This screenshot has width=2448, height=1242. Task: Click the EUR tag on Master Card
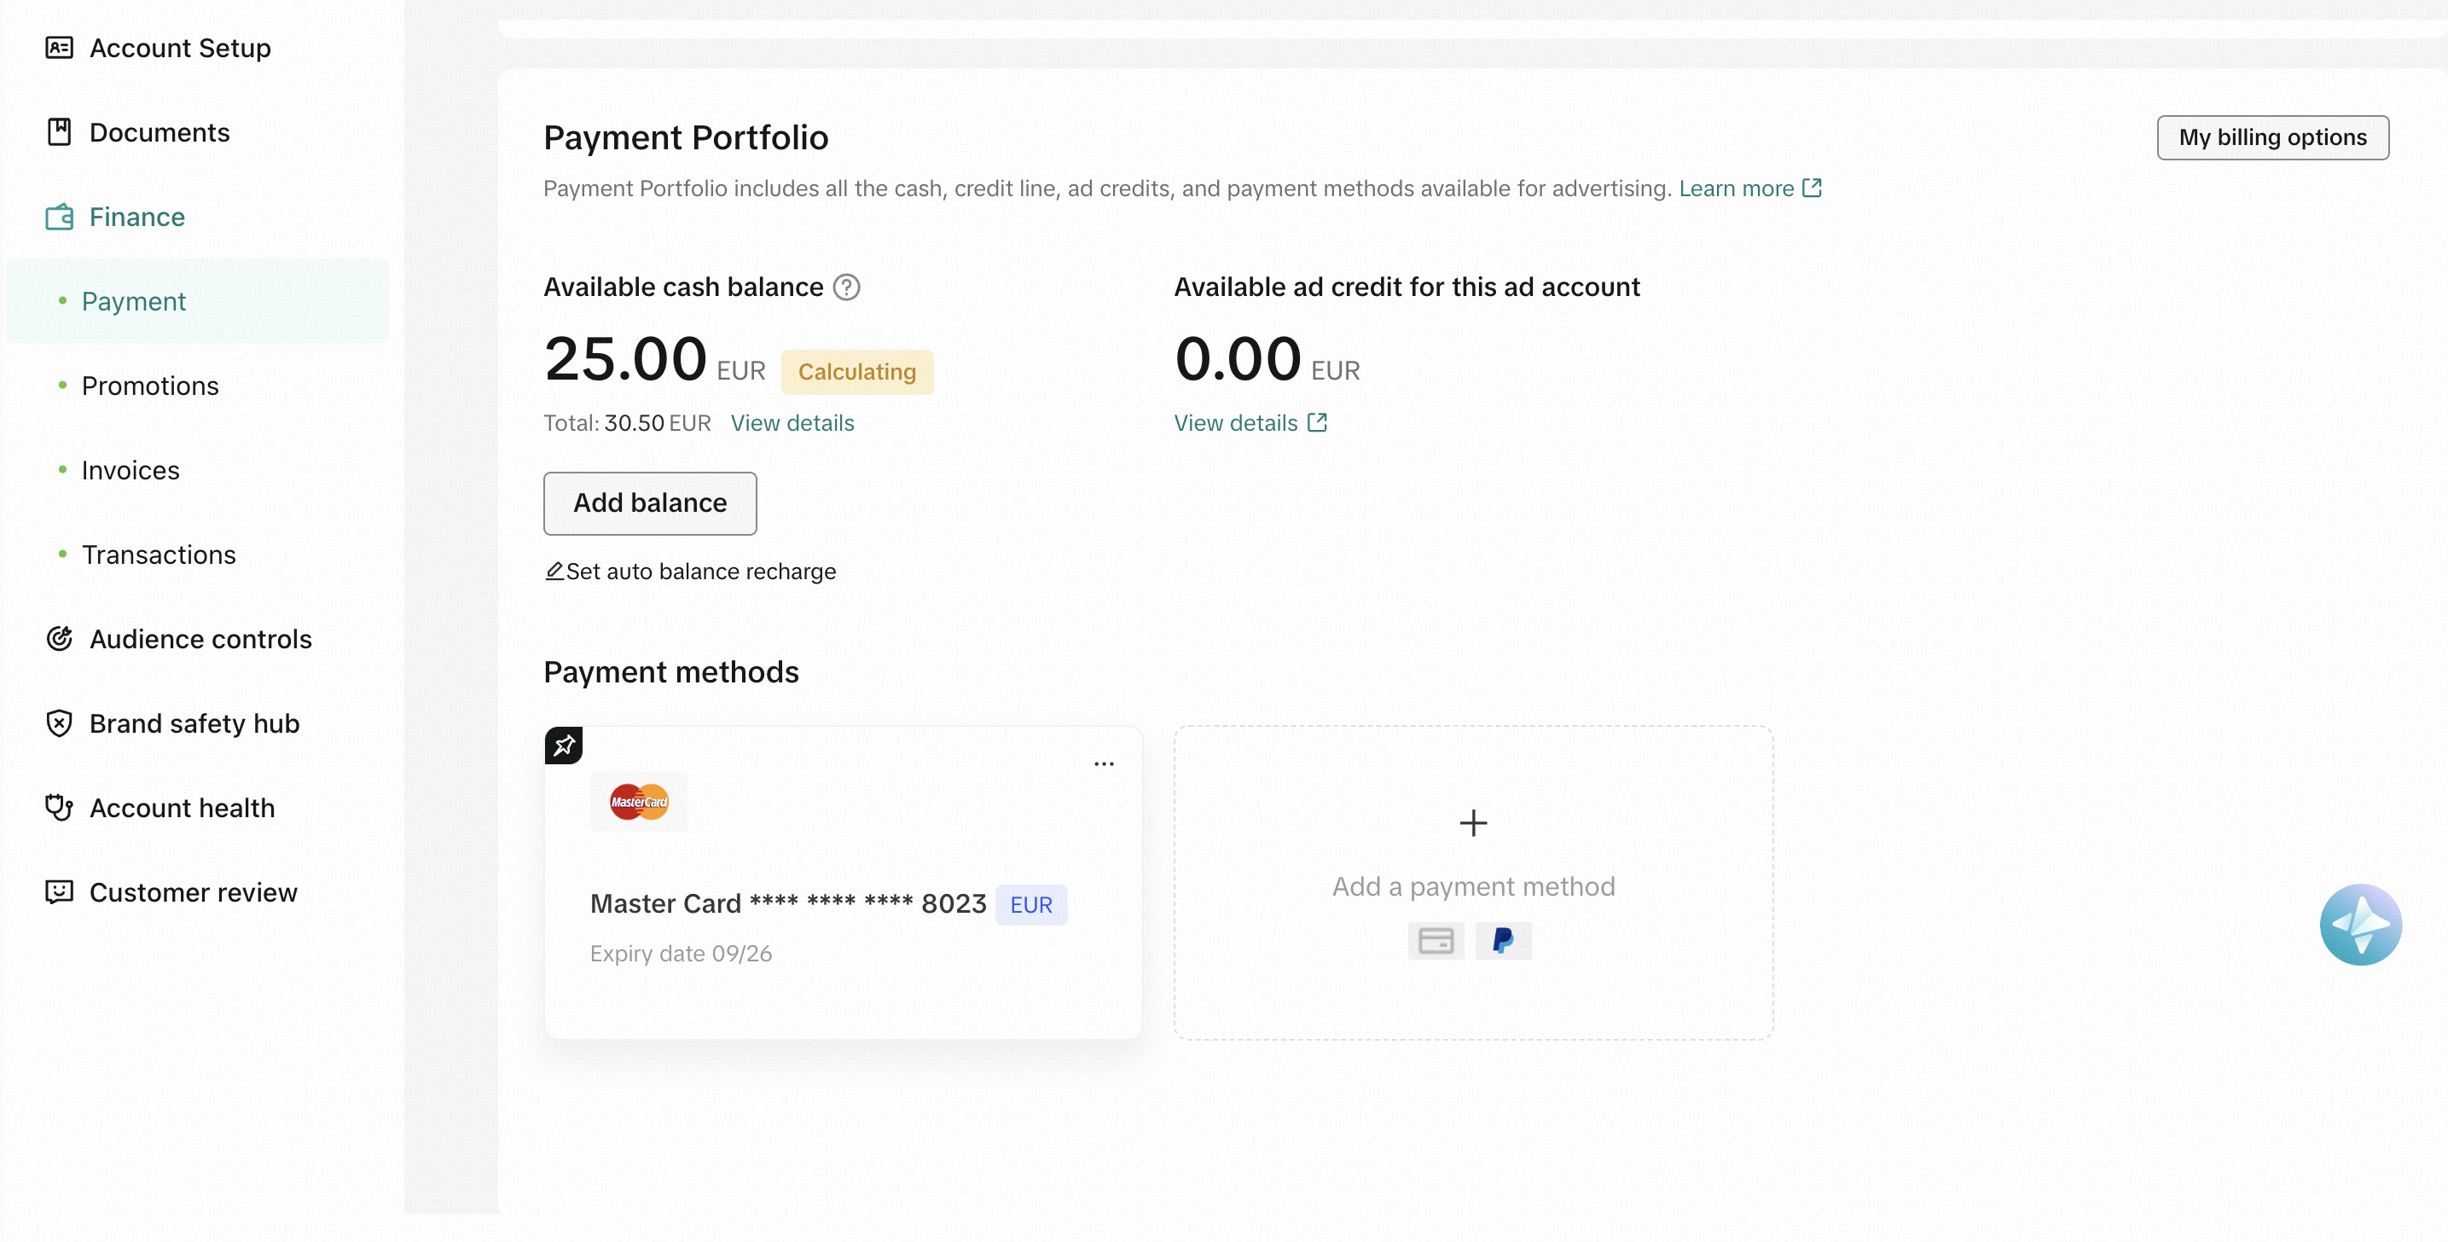point(1031,905)
